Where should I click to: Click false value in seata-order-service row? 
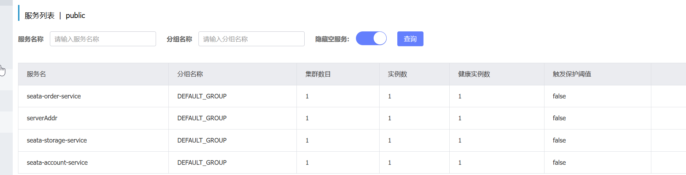pos(559,96)
